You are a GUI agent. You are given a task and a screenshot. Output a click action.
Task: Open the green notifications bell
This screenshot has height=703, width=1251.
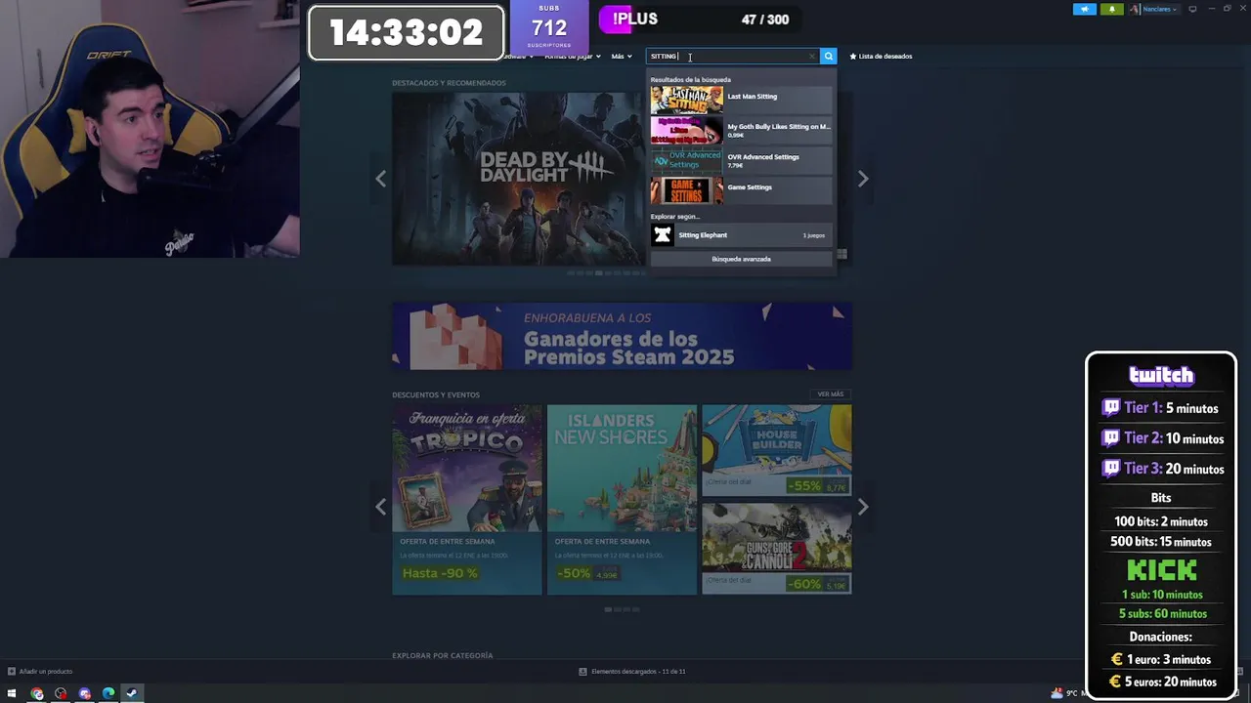(x=1112, y=9)
